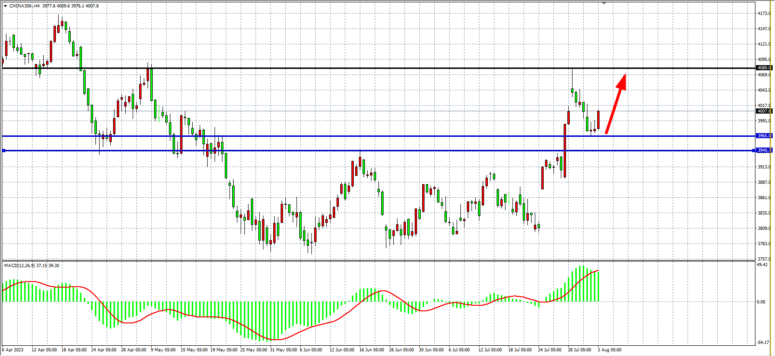Click the chart shift triangle marker at top
The image size is (775, 356).
[x=604, y=3]
